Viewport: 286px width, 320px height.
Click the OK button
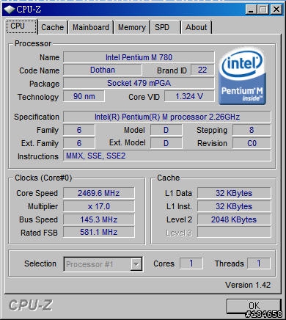[254, 306]
